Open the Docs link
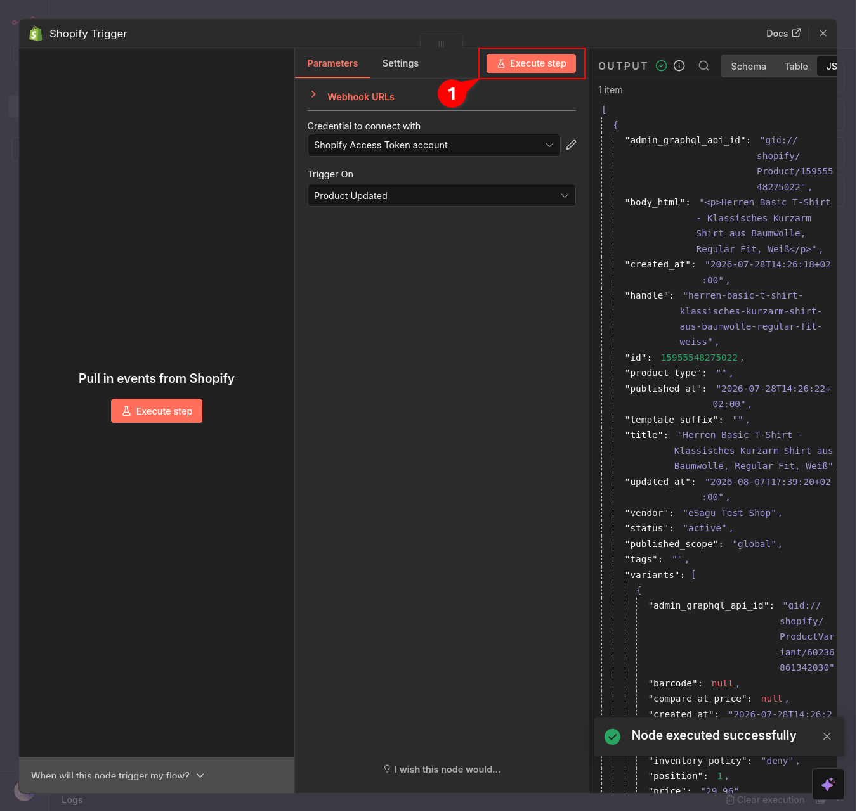This screenshot has width=857, height=812. click(783, 34)
